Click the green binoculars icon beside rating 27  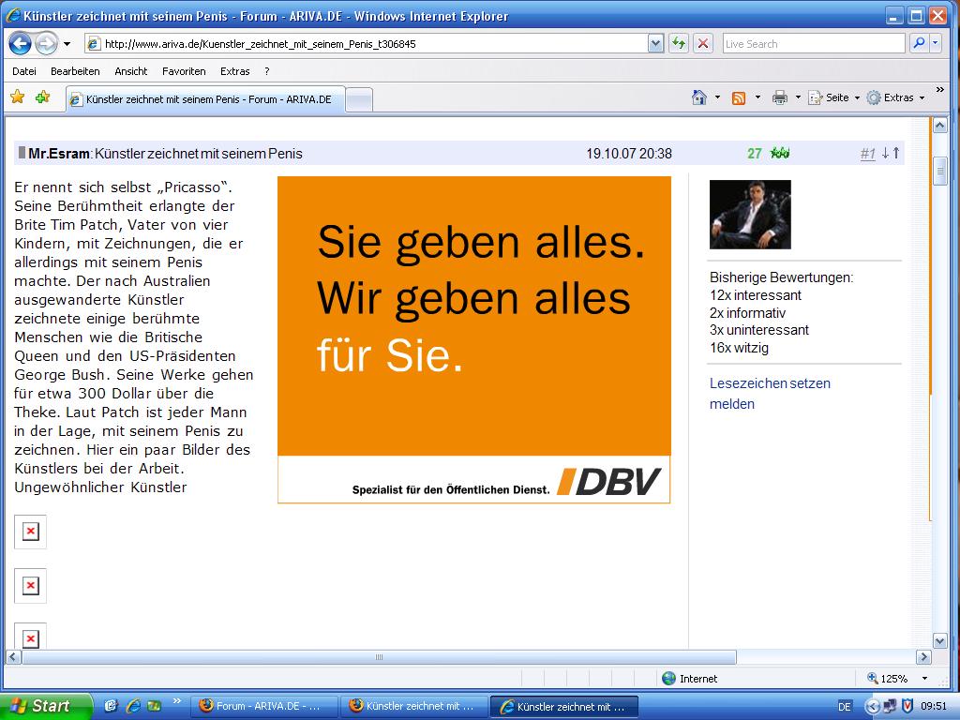[x=779, y=152]
